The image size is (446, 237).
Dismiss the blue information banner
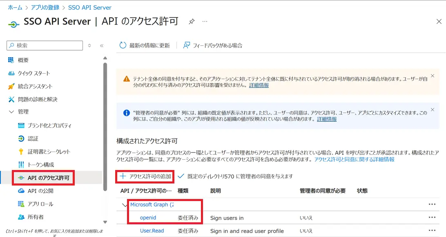[x=433, y=110]
